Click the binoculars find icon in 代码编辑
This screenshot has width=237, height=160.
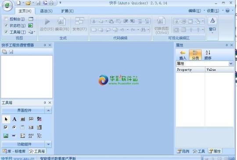point(143,30)
